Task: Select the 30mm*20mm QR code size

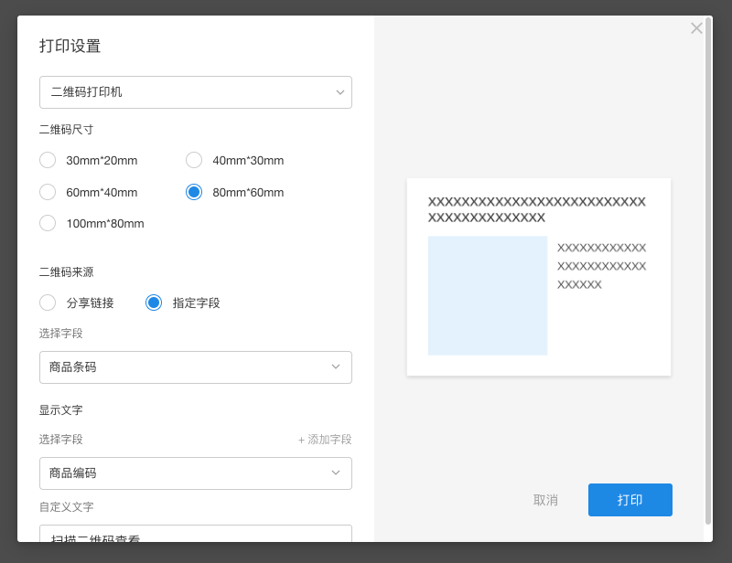Action: pos(47,160)
